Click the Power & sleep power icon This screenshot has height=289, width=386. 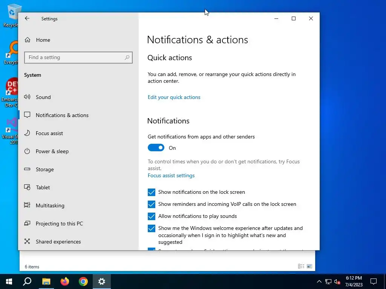pyautogui.click(x=27, y=151)
